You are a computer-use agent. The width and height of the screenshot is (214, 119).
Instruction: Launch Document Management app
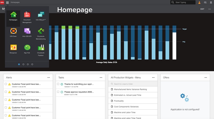(x=27, y=16)
